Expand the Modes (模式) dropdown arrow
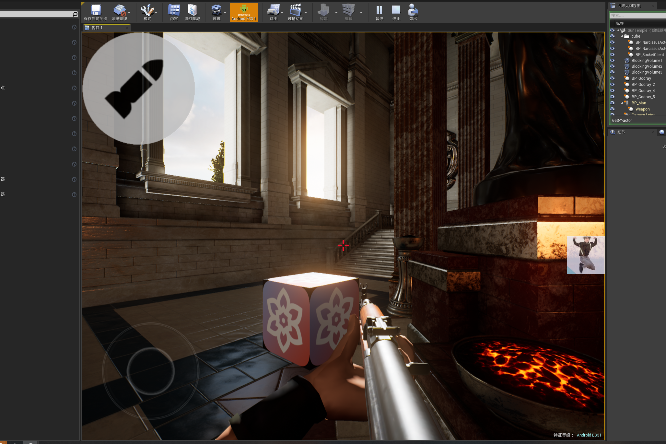This screenshot has width=666, height=444. tap(156, 13)
